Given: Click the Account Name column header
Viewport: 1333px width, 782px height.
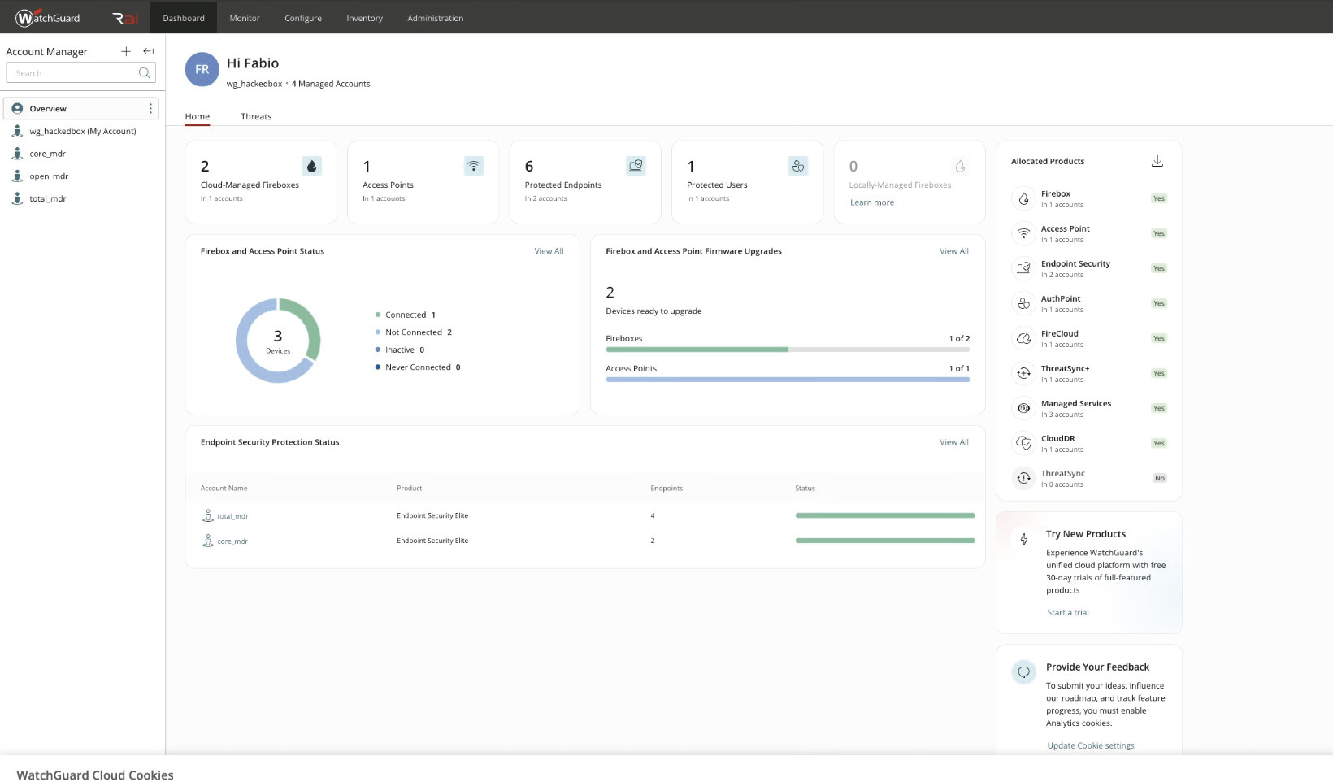Looking at the screenshot, I should point(224,489).
